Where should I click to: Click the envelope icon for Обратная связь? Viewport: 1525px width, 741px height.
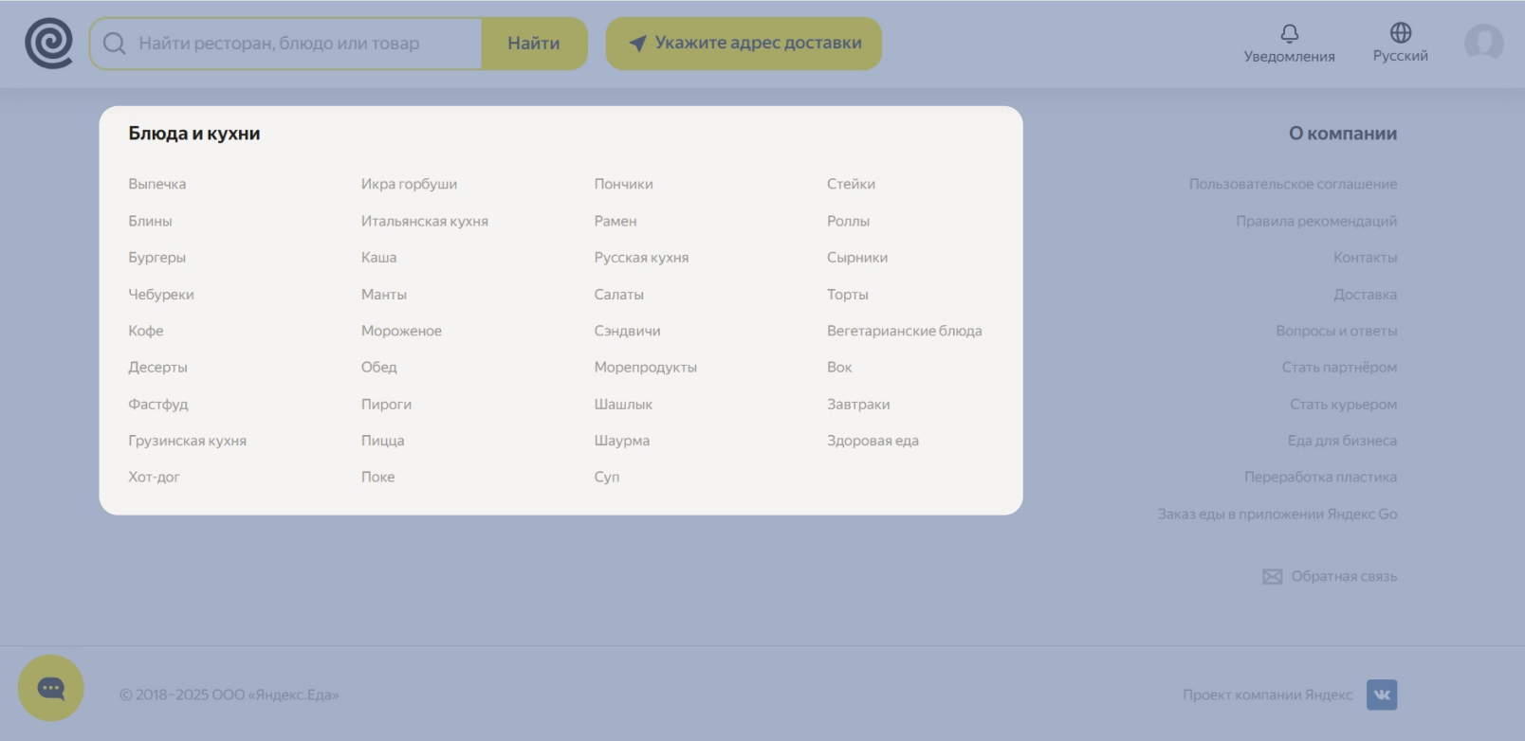coord(1272,576)
